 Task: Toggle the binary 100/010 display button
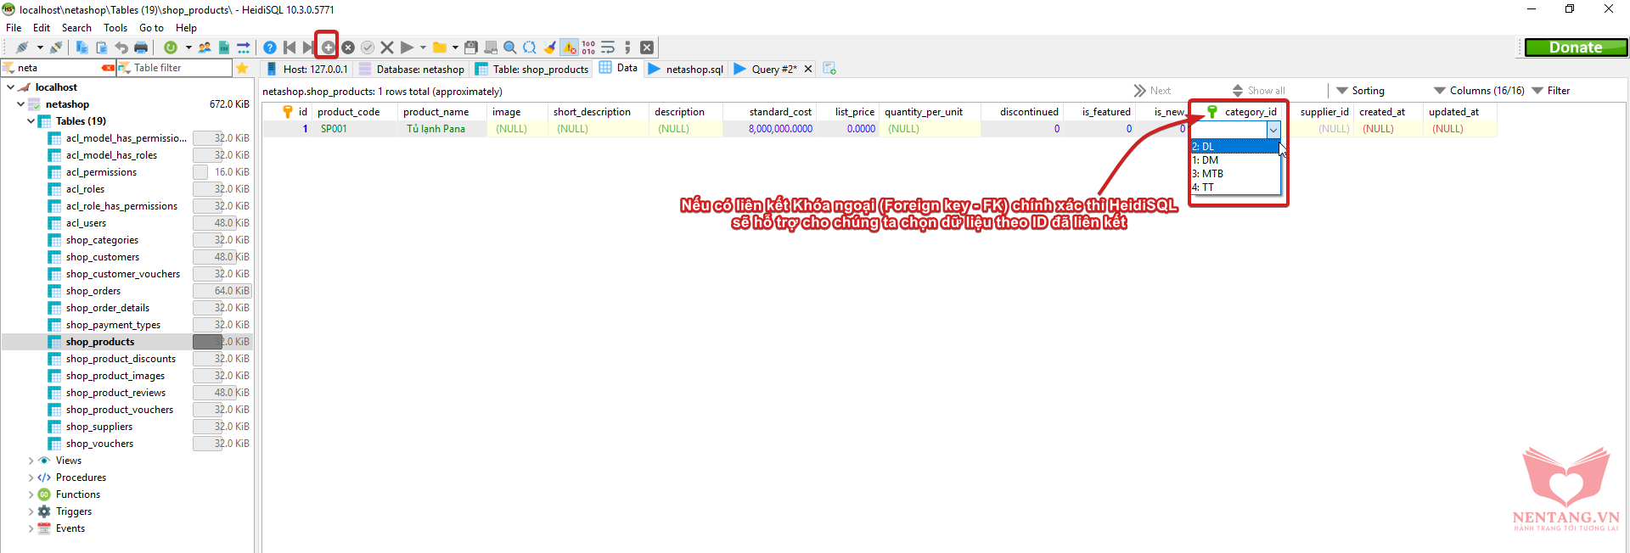coord(588,47)
